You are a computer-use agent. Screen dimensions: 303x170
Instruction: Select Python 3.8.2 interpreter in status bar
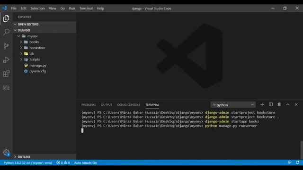click(28, 162)
